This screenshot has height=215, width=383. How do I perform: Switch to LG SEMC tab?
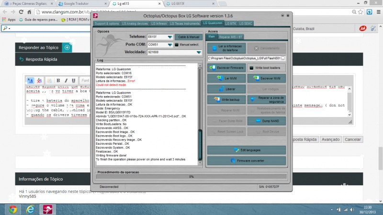pos(246,23)
